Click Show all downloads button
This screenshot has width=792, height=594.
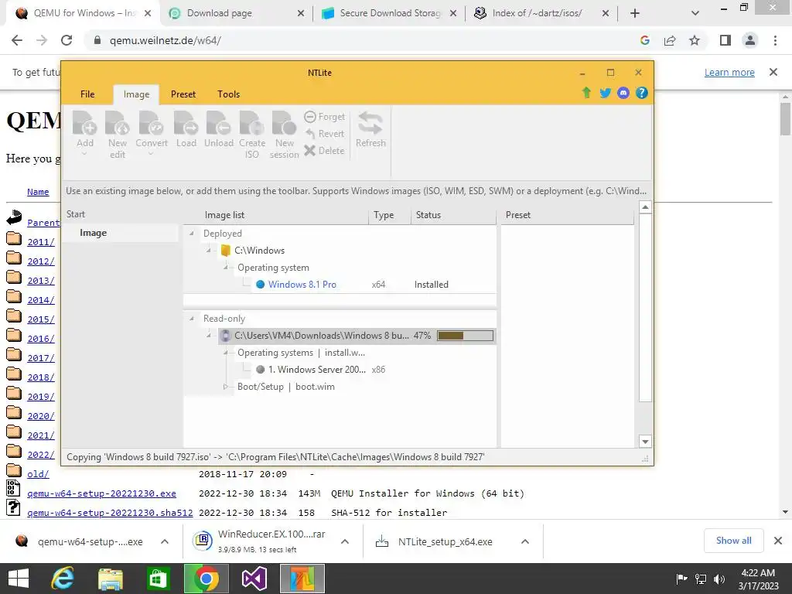[x=733, y=541]
